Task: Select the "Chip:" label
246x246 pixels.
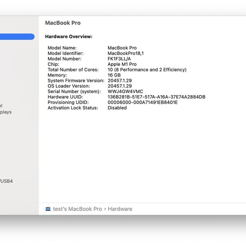Action: 53,64
